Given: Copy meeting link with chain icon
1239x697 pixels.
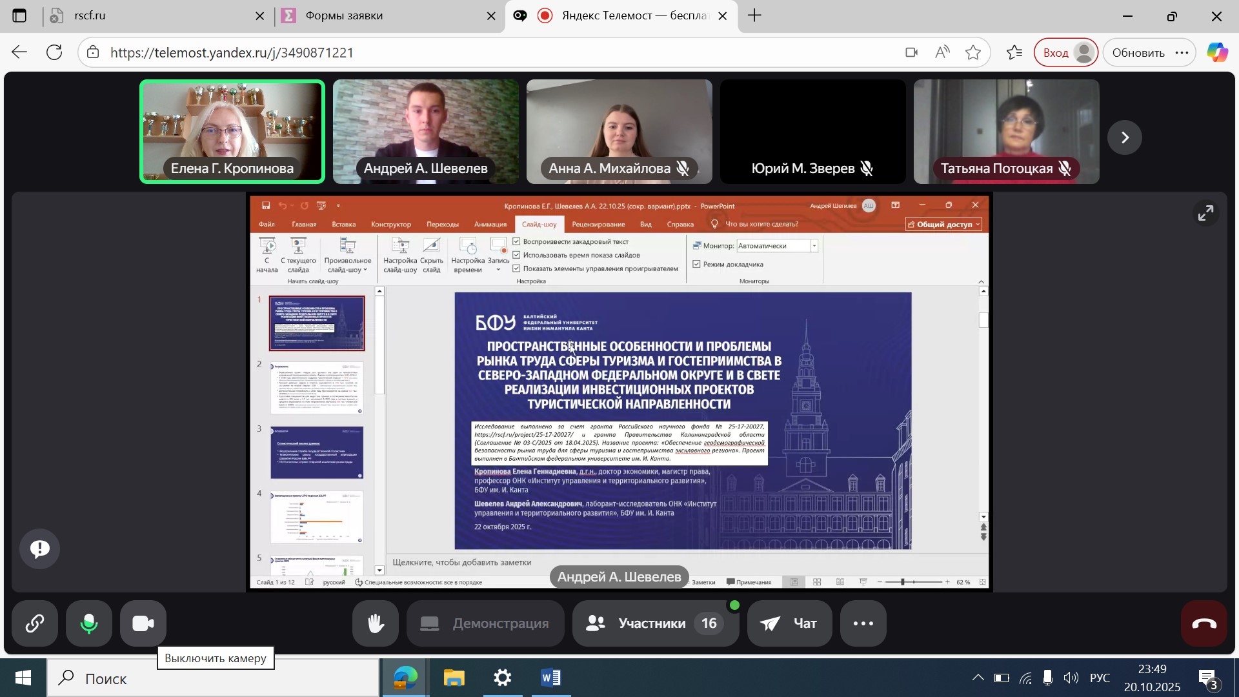Looking at the screenshot, I should point(34,623).
